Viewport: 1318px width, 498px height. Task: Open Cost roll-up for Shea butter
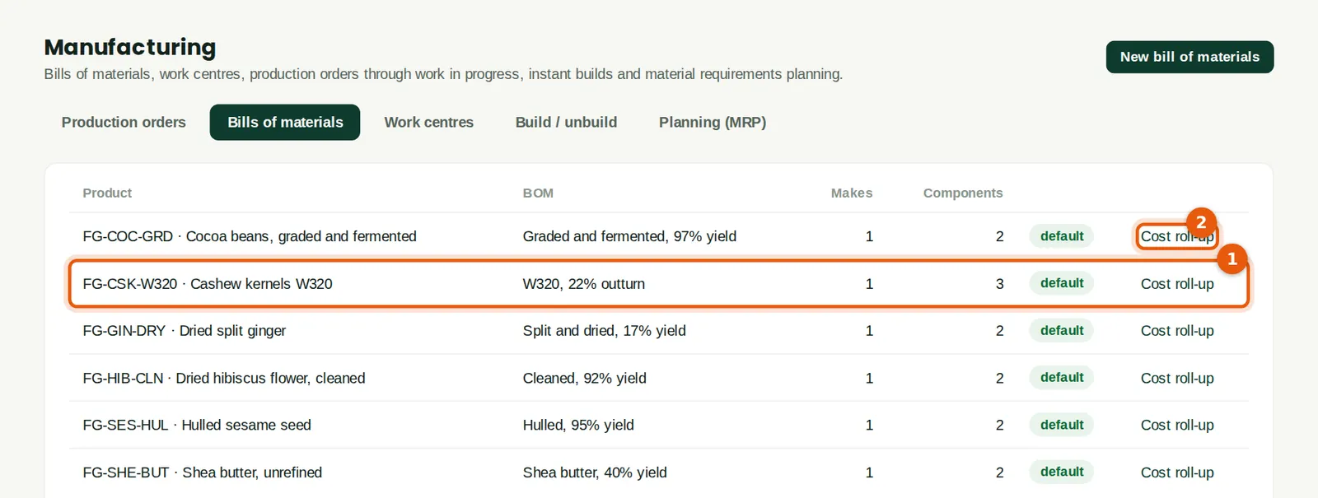[1176, 472]
